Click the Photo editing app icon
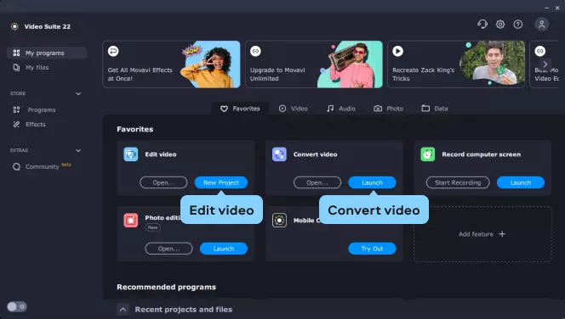Image resolution: width=565 pixels, height=319 pixels. click(131, 220)
